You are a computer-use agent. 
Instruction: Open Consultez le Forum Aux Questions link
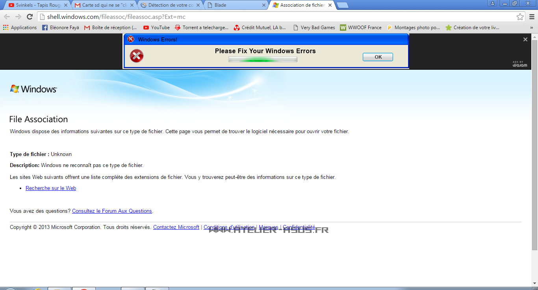click(112, 211)
